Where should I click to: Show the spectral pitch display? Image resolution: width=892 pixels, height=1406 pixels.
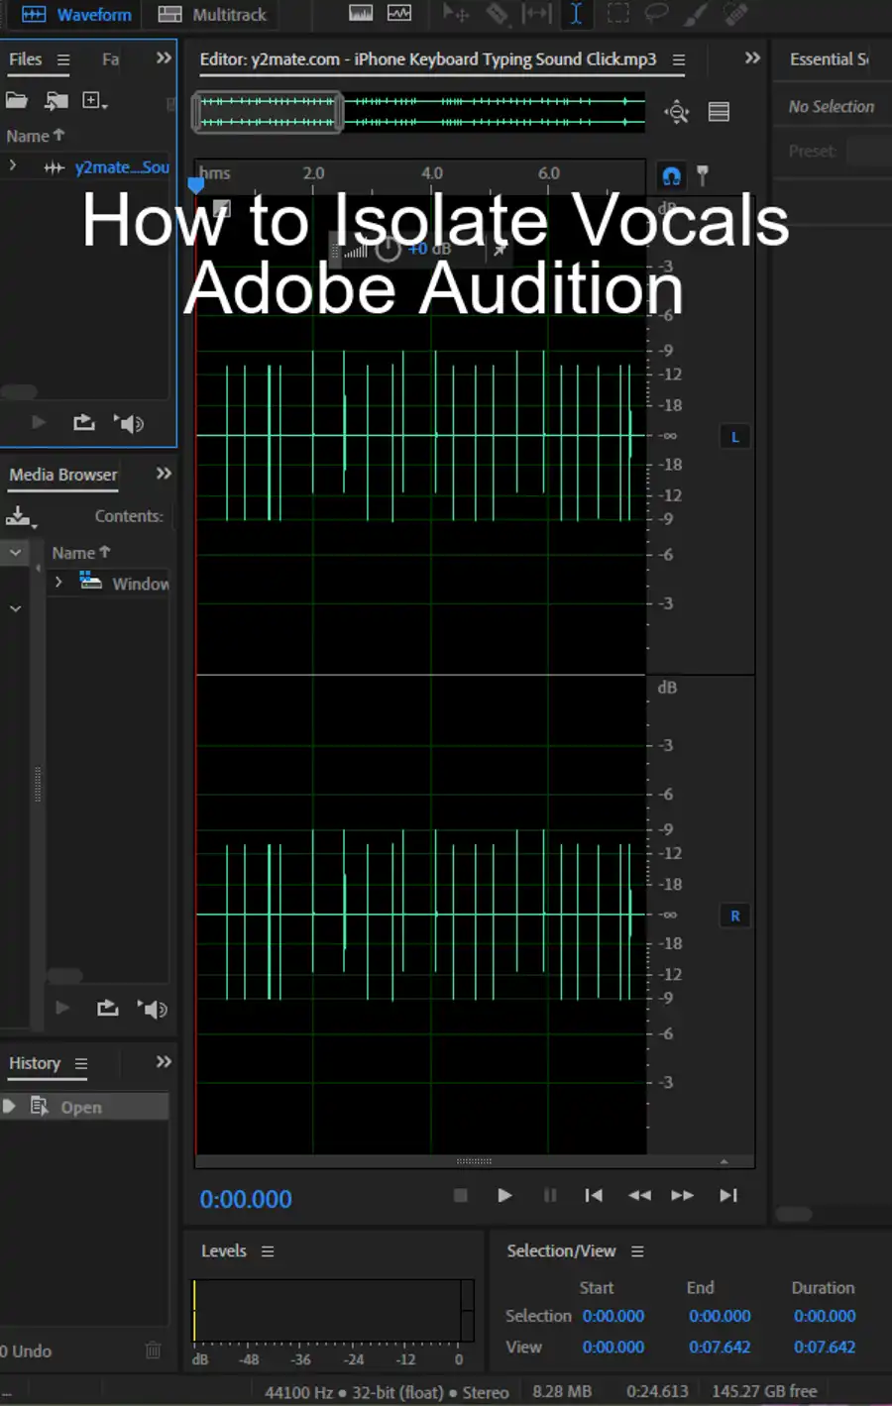tap(399, 13)
